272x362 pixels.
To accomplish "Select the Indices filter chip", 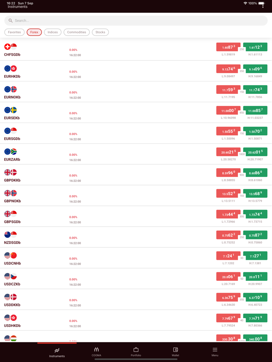I will coord(53,32).
